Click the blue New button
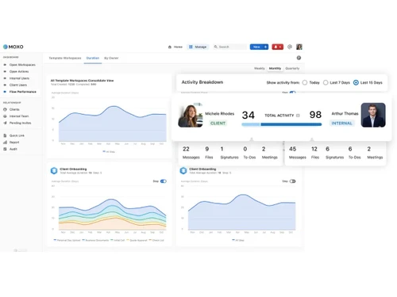This screenshot has width=397, height=297. click(x=259, y=47)
